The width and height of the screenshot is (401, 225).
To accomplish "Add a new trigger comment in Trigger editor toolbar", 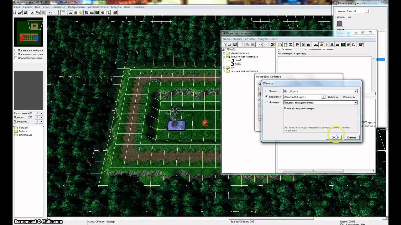I will point(291,45).
